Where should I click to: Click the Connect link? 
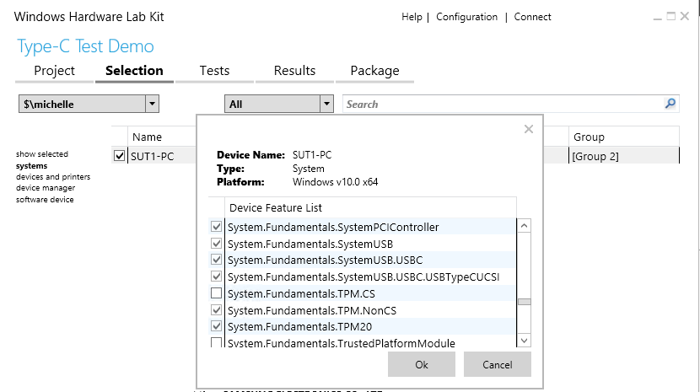coord(532,17)
